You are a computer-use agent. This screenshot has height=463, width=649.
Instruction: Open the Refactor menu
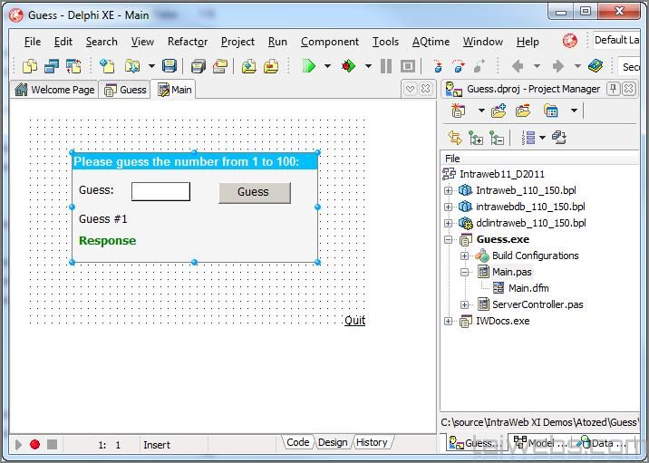tap(187, 42)
